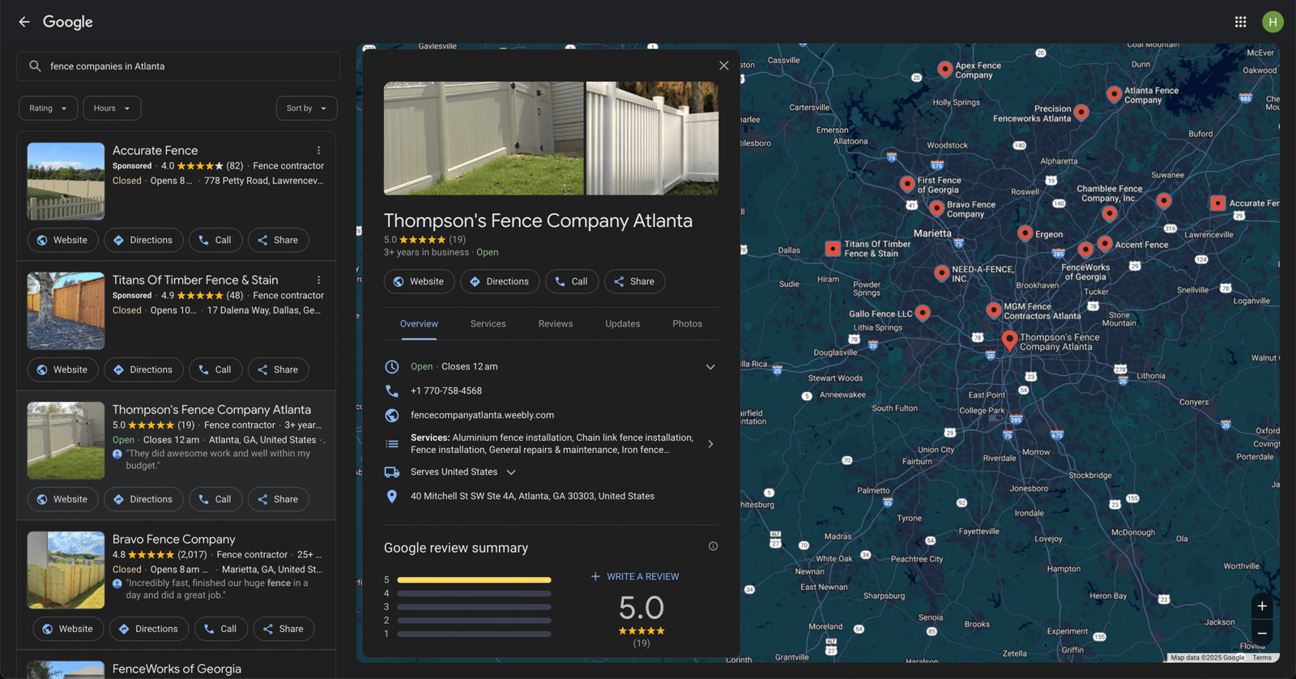Click the fence companies in Atlanta search field
The width and height of the screenshot is (1296, 679).
178,66
